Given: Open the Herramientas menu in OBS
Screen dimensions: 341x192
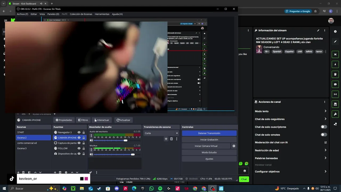Looking at the screenshot, I should pyautogui.click(x=102, y=14).
